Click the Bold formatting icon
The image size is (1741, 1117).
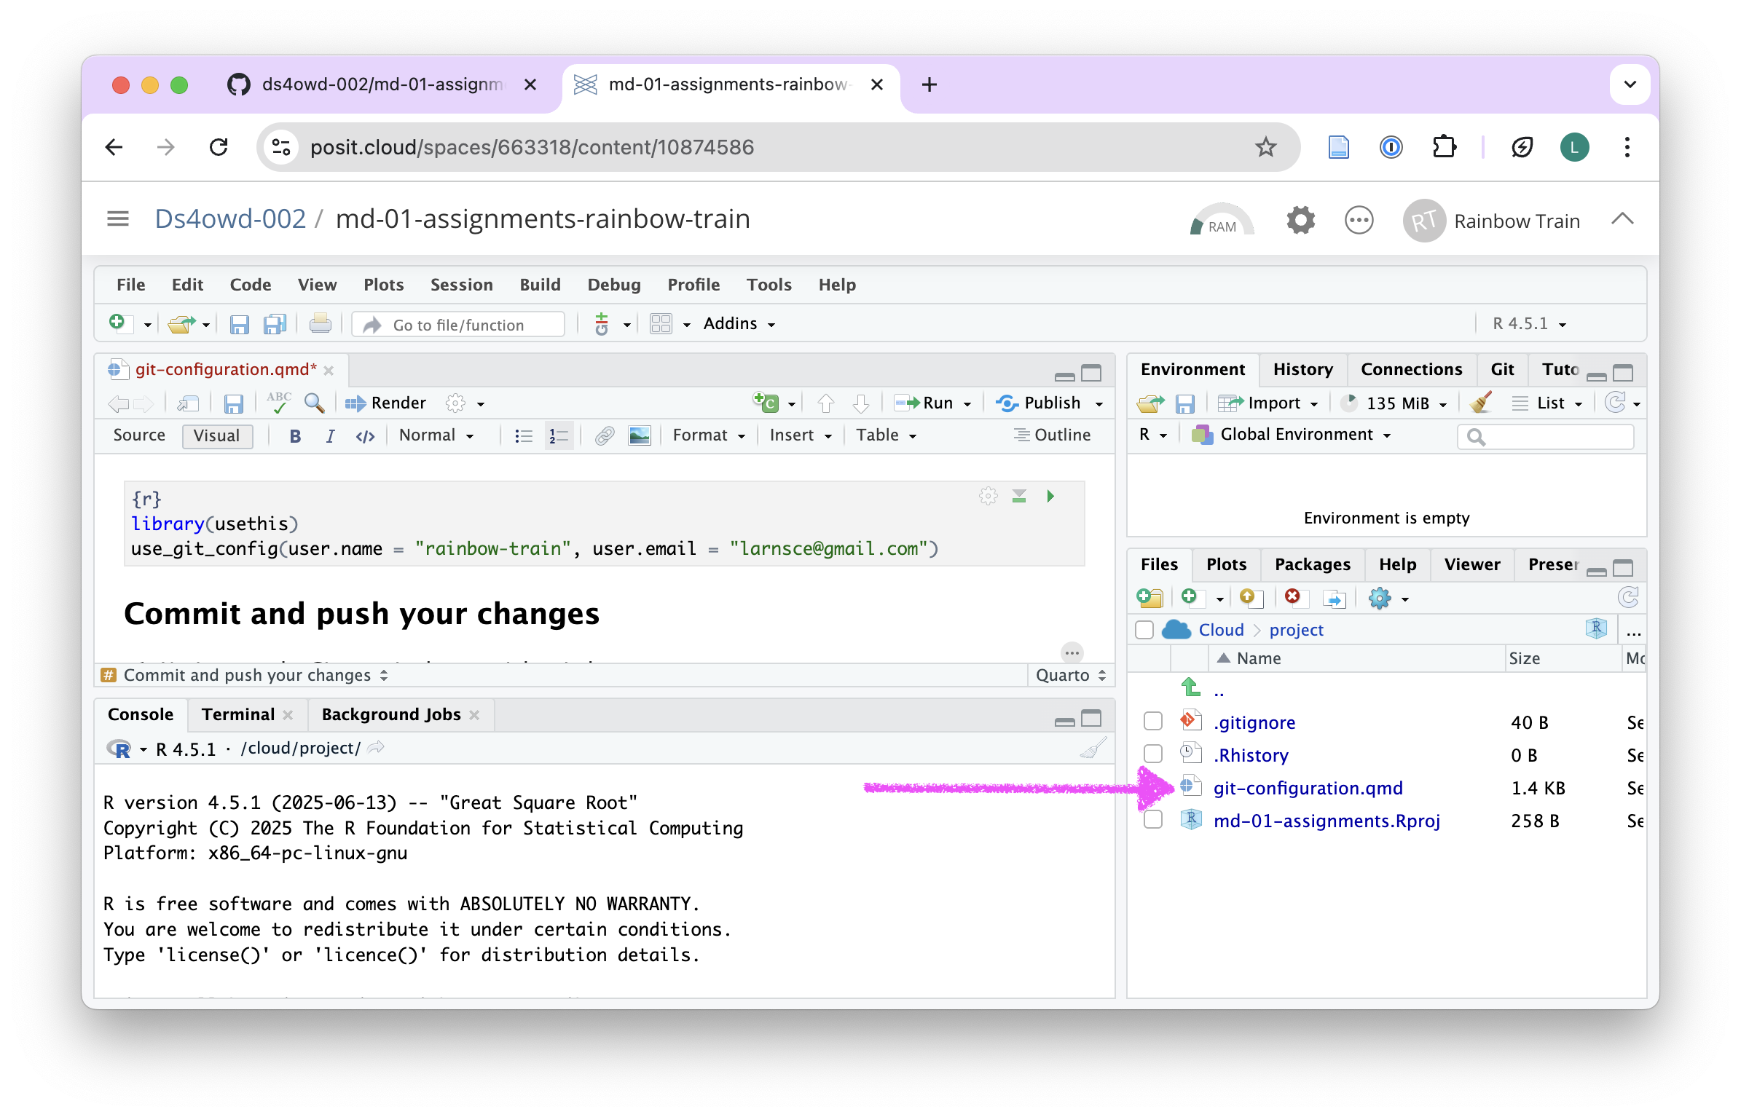pyautogui.click(x=294, y=435)
